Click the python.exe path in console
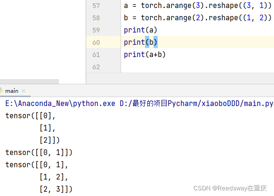274x196 pixels. (x=60, y=104)
